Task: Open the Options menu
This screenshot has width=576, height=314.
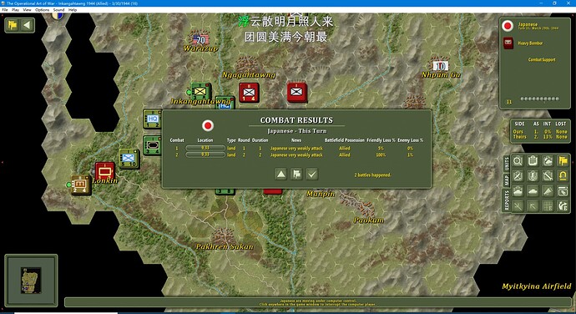Action: point(43,10)
